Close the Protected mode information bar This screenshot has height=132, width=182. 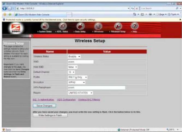click(180, 20)
